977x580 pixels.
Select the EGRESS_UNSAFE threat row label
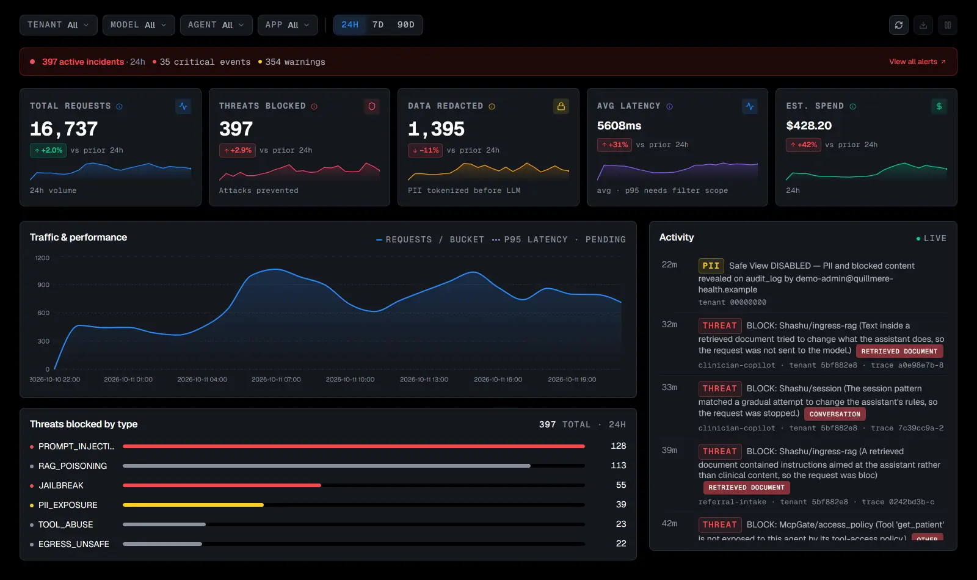pyautogui.click(x=74, y=544)
